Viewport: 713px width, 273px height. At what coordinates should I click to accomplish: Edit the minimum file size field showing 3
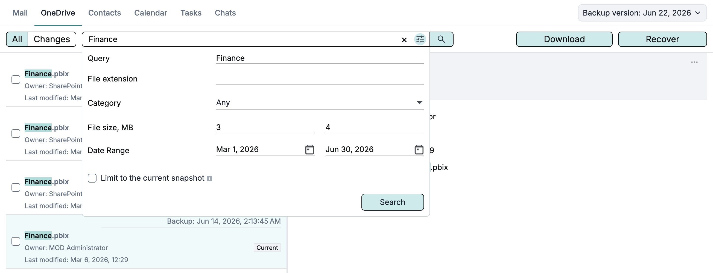pos(265,127)
